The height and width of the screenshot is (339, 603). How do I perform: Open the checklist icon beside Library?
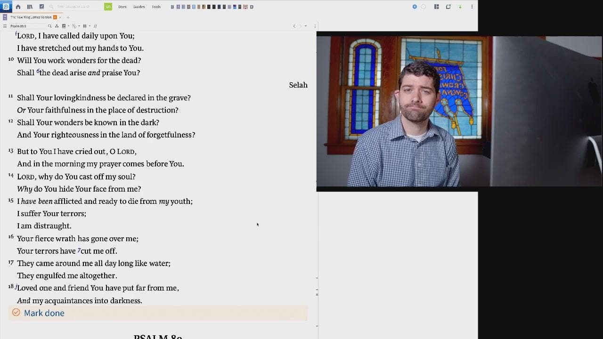(x=41, y=7)
